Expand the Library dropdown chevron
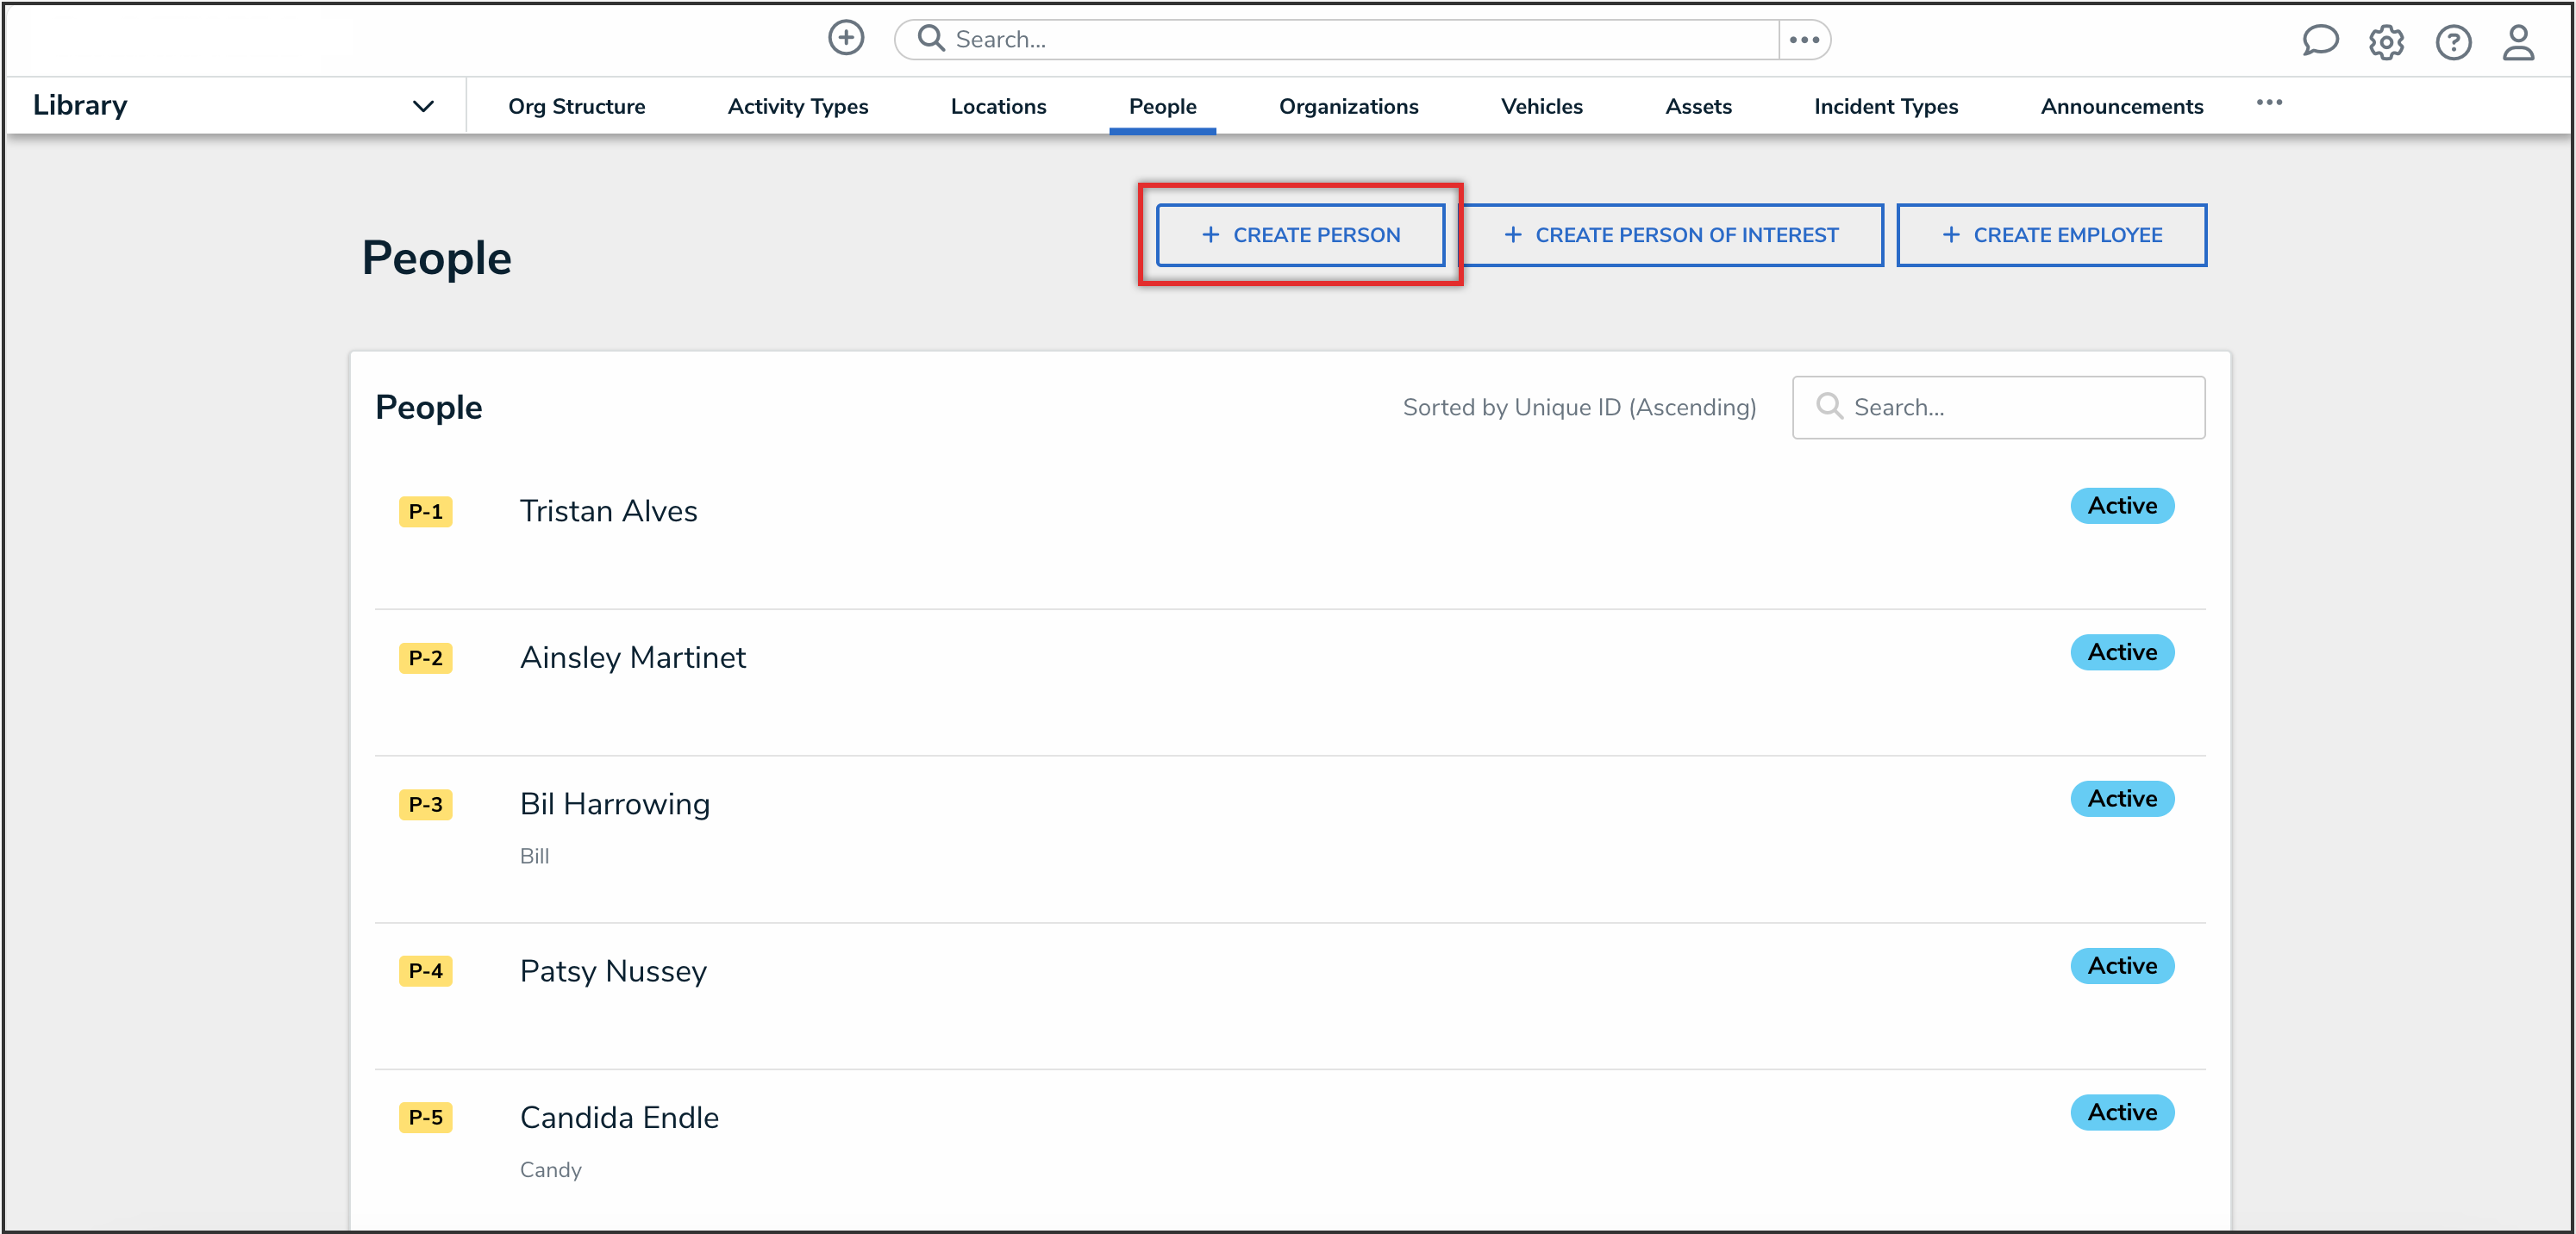Screen dimensions: 2576x1234 [423, 106]
